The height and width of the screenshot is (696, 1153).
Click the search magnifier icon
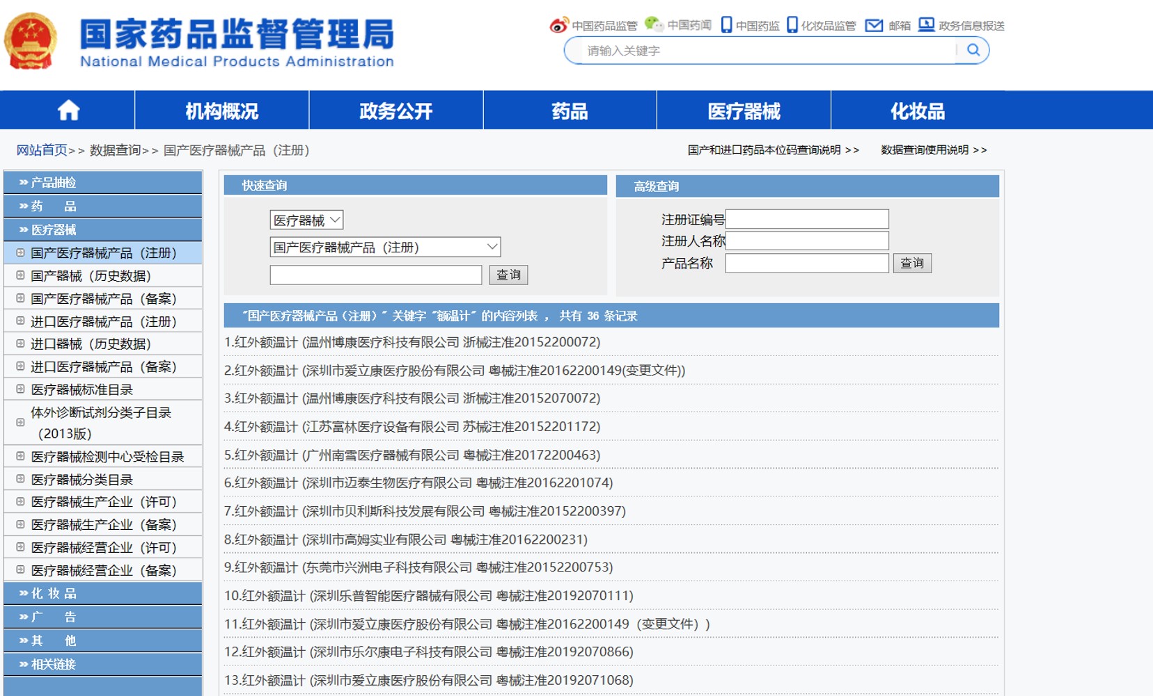coord(973,49)
